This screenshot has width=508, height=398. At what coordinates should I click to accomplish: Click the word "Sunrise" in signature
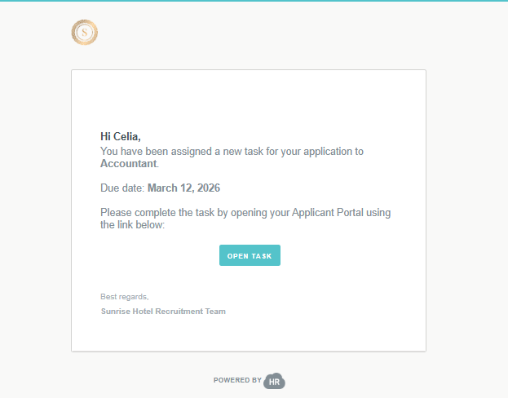coord(115,312)
